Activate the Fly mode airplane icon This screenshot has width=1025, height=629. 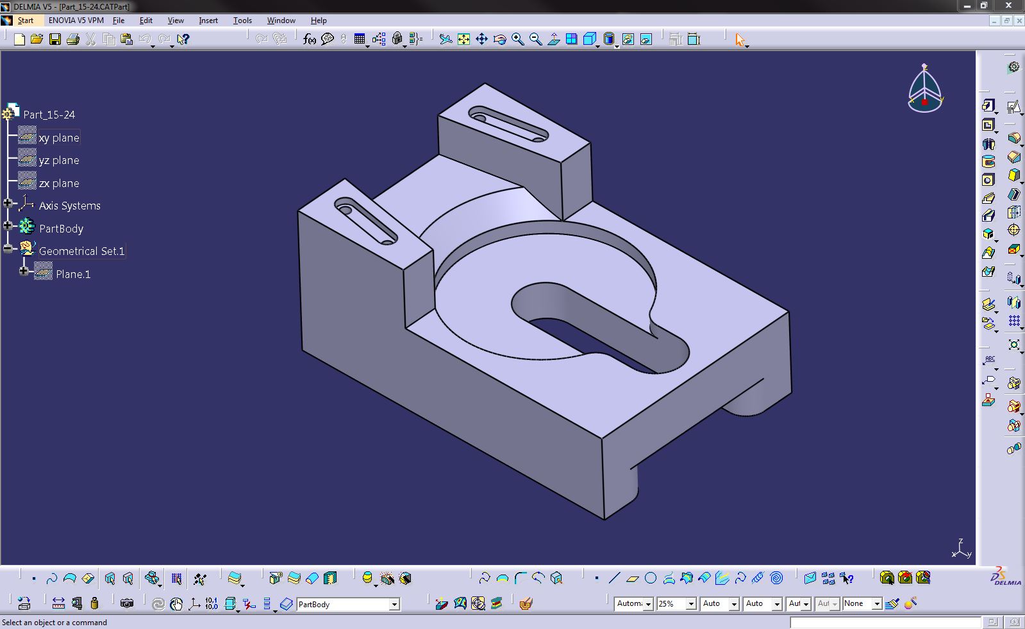[446, 40]
